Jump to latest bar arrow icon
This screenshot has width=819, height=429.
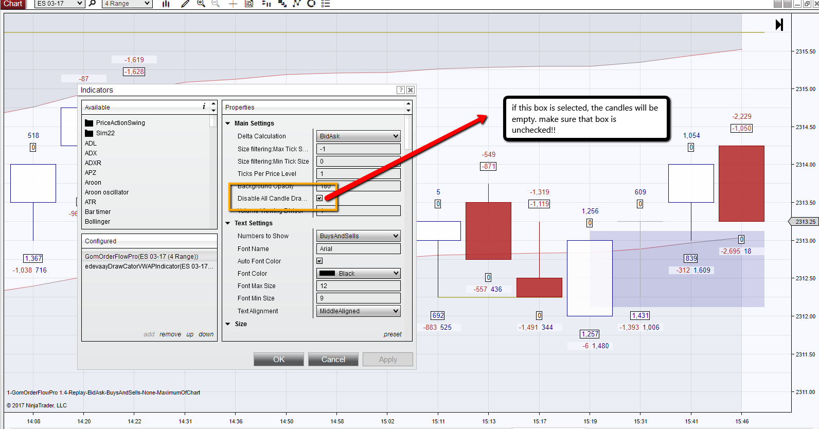tap(779, 25)
